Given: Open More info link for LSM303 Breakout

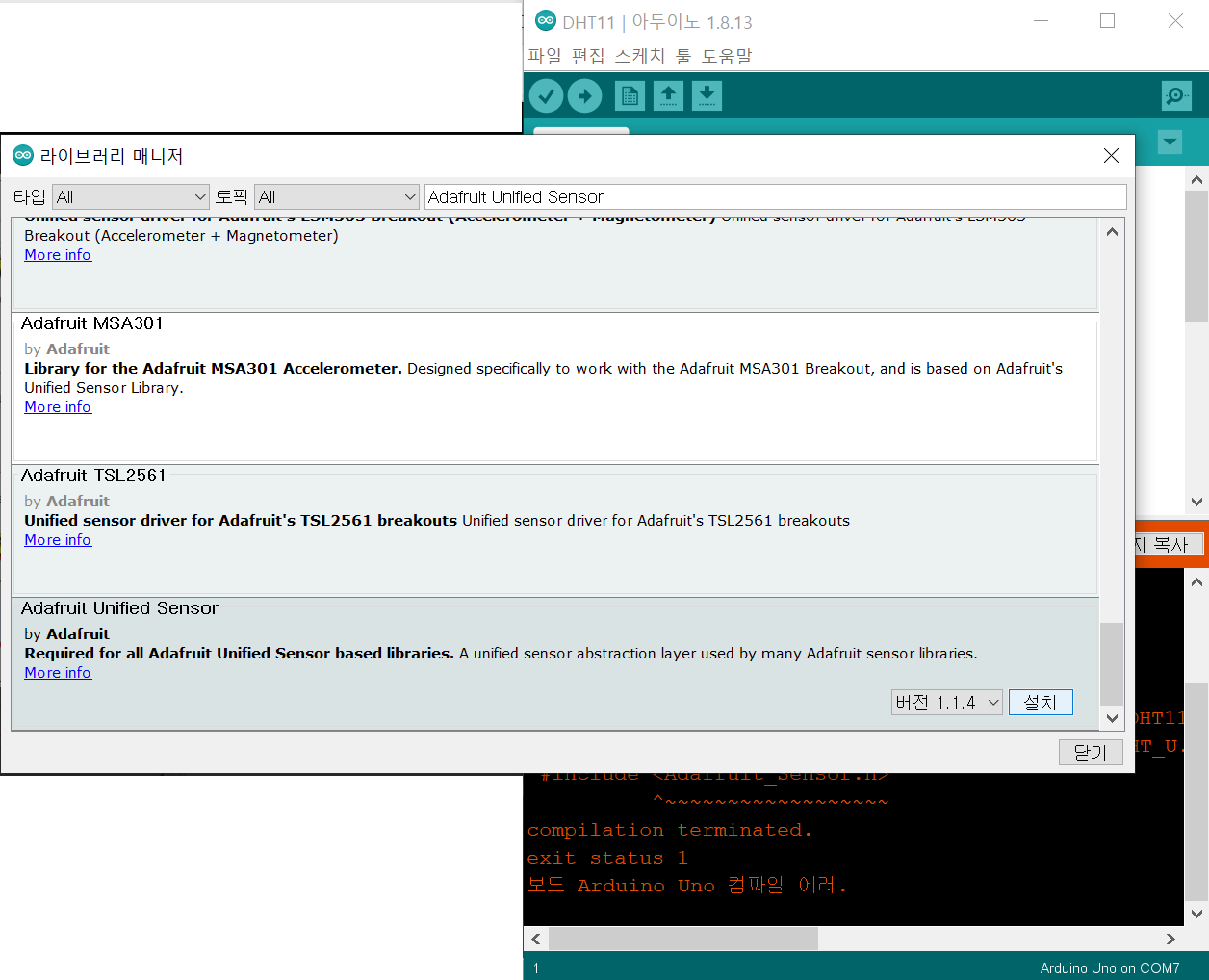Looking at the screenshot, I should (x=58, y=255).
